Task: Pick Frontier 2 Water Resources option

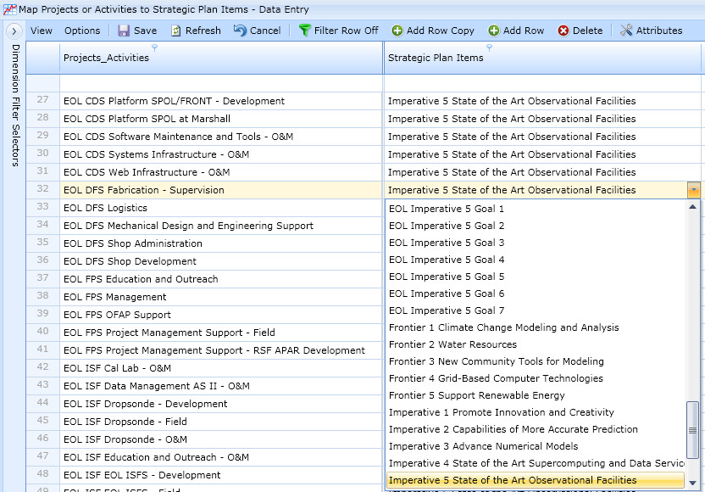Action: 535,344
